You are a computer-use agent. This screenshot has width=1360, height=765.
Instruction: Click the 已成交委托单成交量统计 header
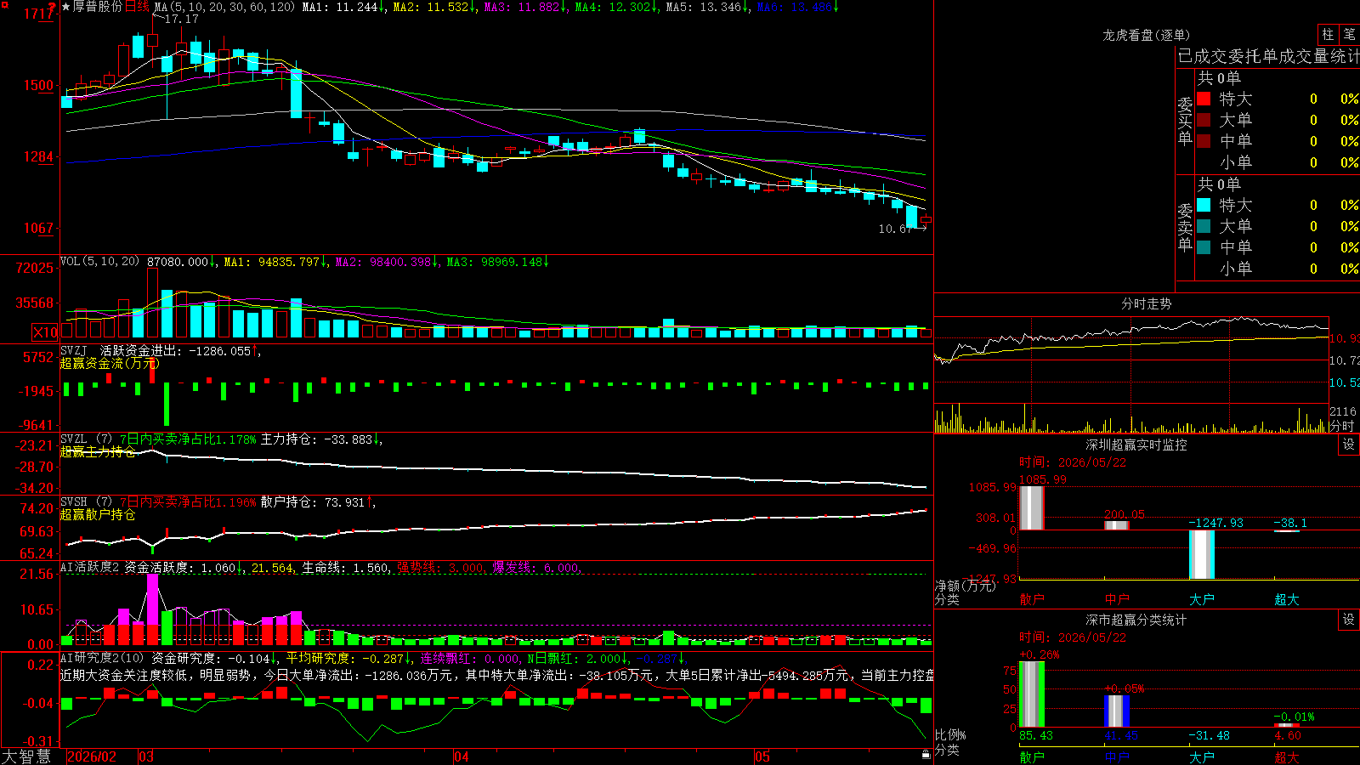(x=1268, y=56)
